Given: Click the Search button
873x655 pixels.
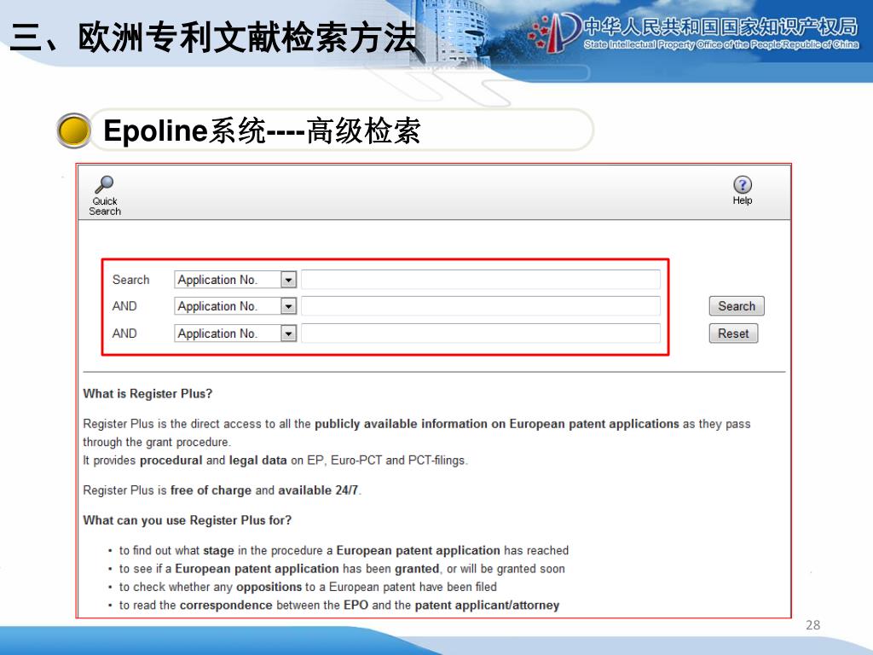Looking at the screenshot, I should click(x=737, y=306).
